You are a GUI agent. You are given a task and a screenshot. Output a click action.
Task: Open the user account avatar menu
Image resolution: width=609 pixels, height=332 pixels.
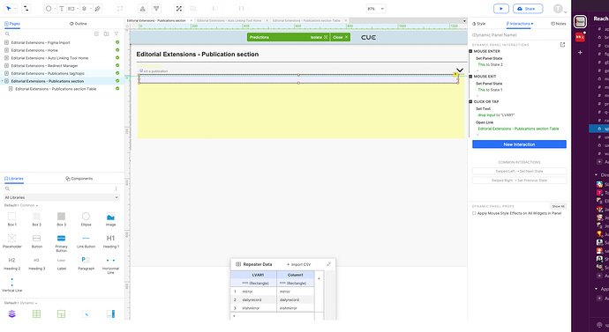coord(558,9)
